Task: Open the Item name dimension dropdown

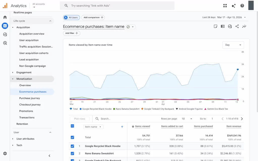Action: tap(93, 127)
